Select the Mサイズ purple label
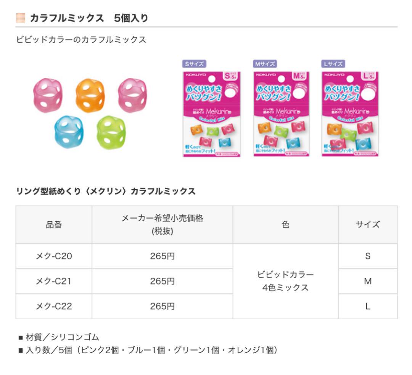 (x=265, y=64)
